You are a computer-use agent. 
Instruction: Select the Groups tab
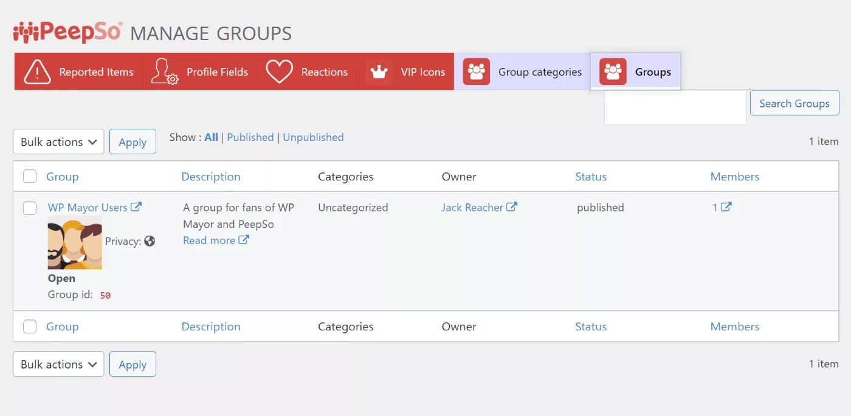(635, 72)
